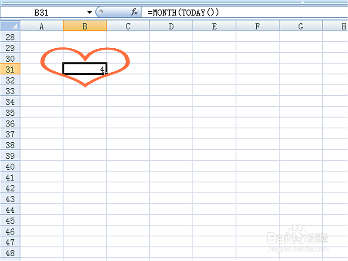
Task: Select row 47 header
Action: [10, 242]
